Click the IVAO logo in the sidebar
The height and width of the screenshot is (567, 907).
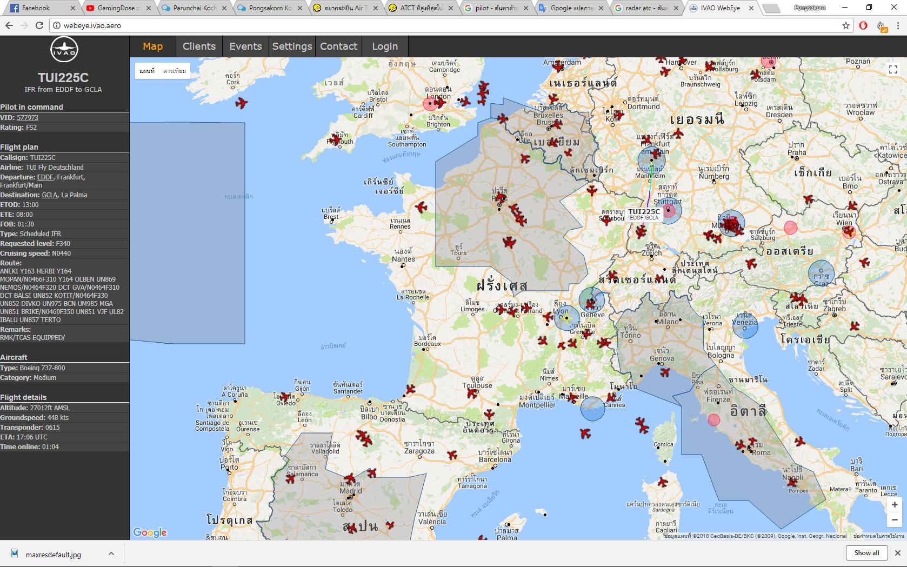click(x=64, y=50)
